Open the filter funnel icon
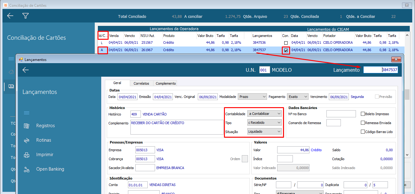 pyautogui.click(x=26, y=16)
